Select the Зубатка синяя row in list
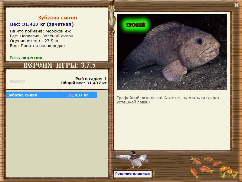 pyautogui.click(x=52, y=95)
